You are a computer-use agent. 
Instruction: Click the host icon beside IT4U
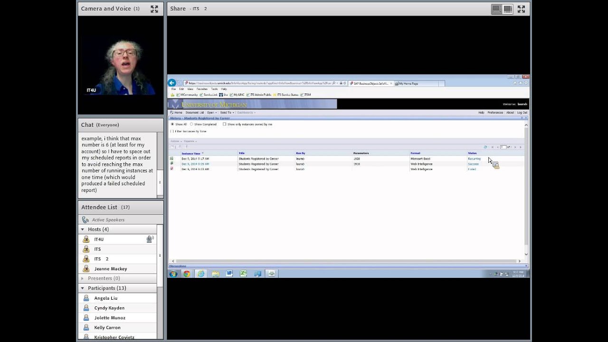(x=86, y=239)
